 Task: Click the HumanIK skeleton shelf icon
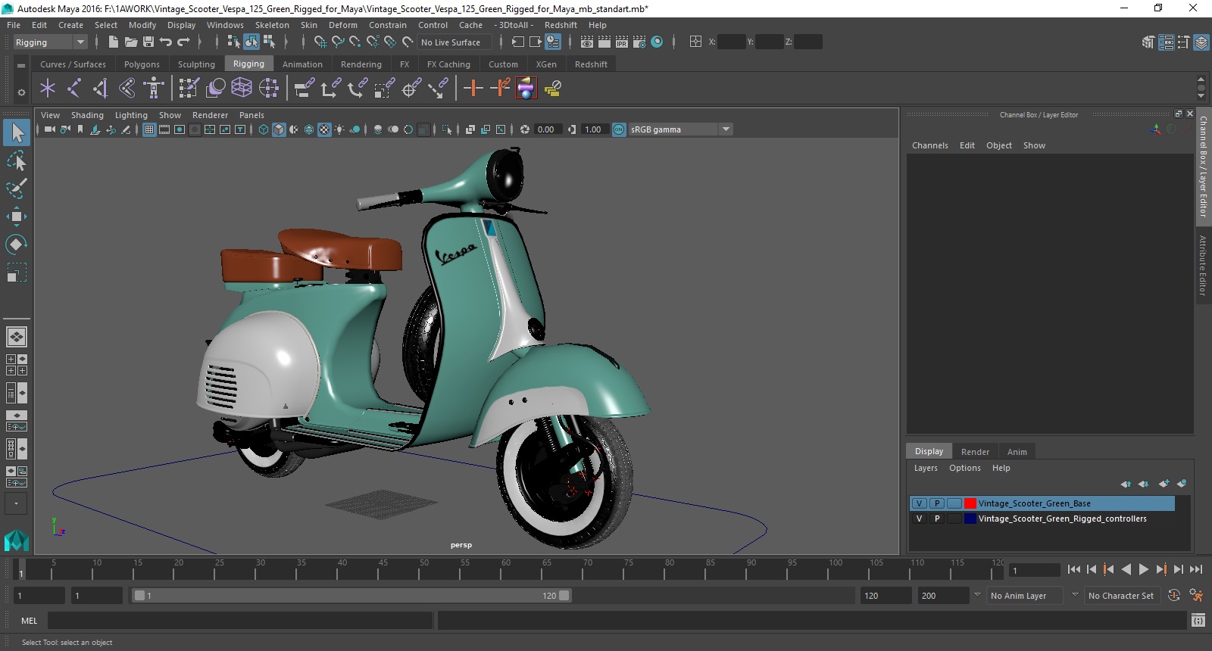154,89
